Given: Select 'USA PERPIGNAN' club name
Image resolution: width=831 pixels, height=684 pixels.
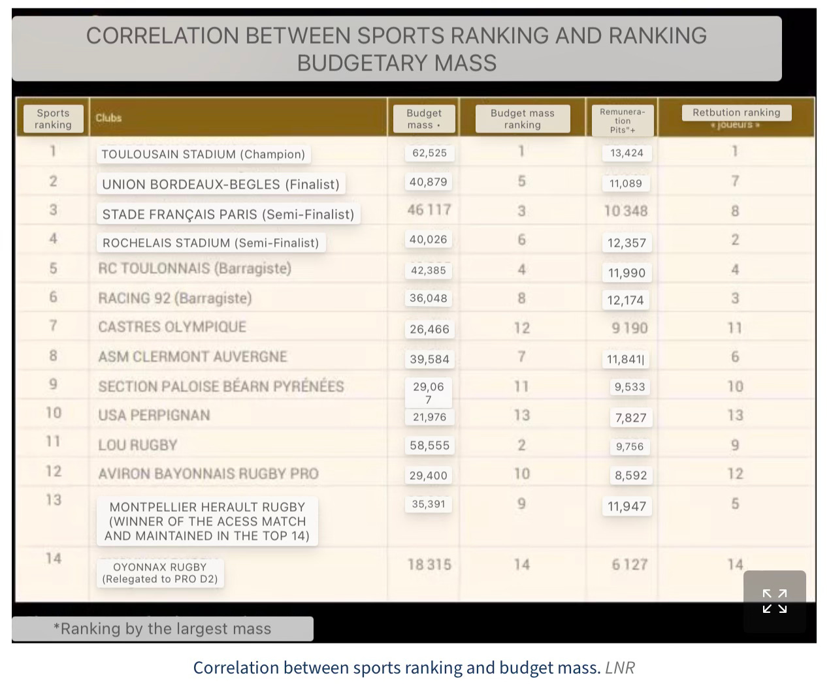Looking at the screenshot, I should point(154,416).
